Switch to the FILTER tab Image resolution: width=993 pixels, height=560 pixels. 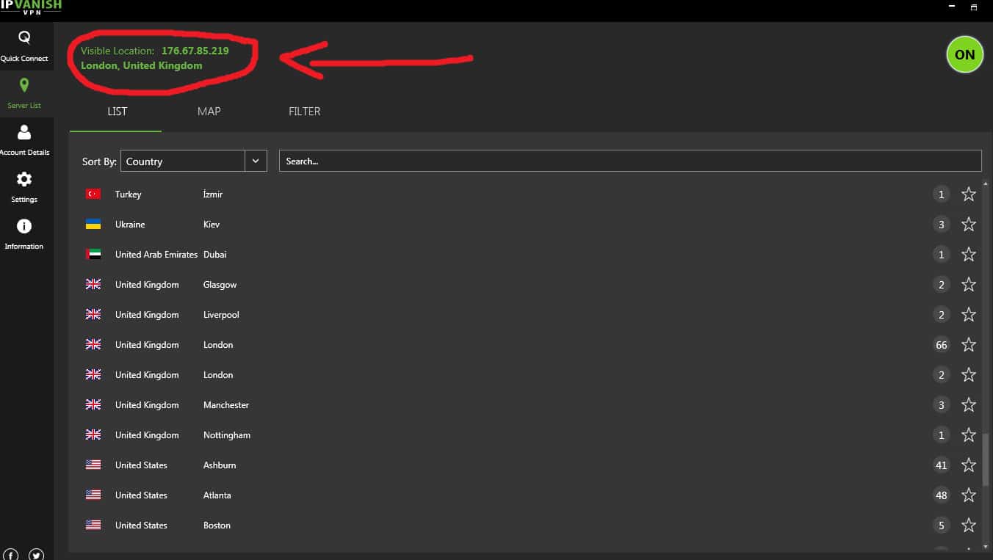pyautogui.click(x=304, y=112)
